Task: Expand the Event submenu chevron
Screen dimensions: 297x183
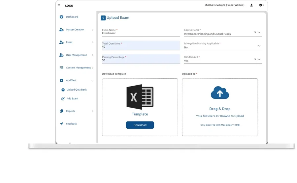Action: [93, 42]
